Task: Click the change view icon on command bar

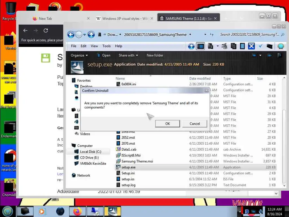Action: click(x=254, y=55)
